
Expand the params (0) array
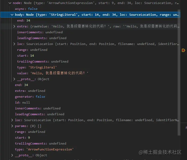12,126
